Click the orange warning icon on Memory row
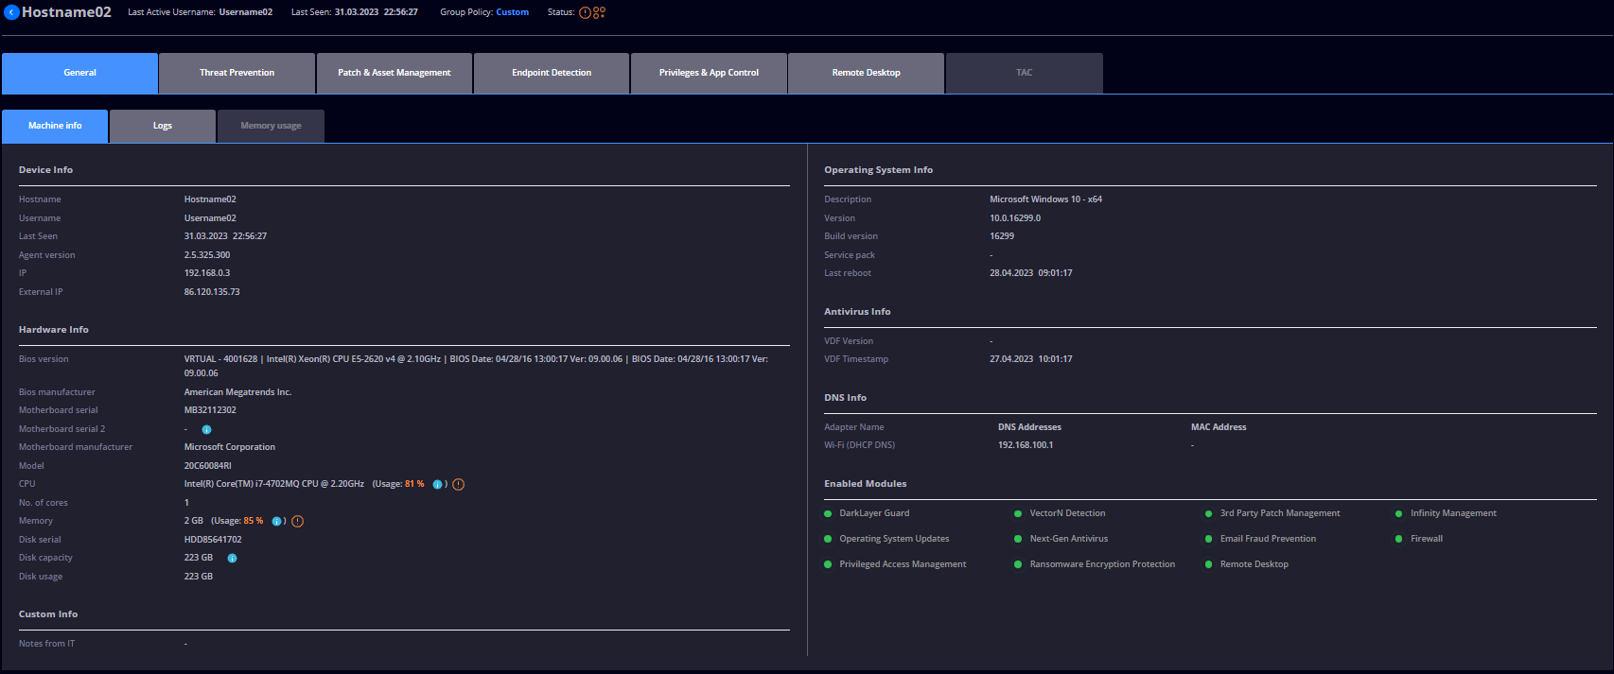The width and height of the screenshot is (1614, 674). [297, 521]
